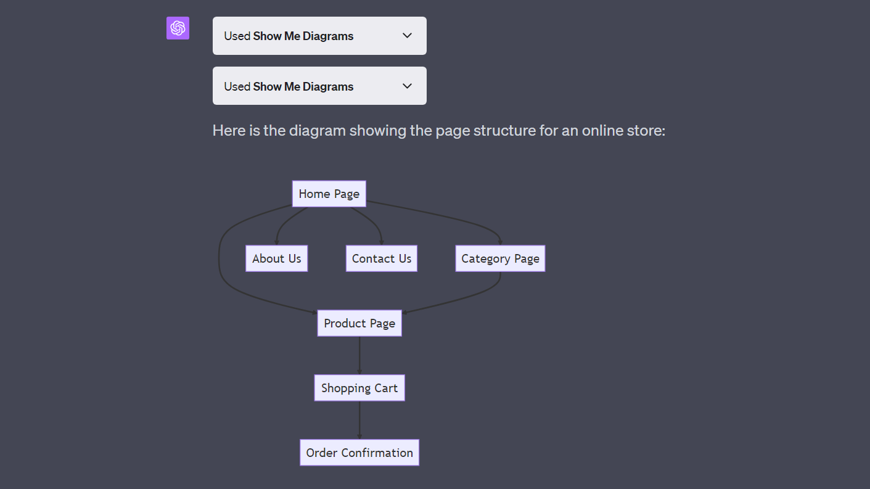Expand the first Used Show Me Diagrams panel

tap(319, 35)
